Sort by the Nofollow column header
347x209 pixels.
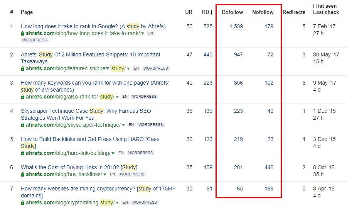pyautogui.click(x=263, y=12)
